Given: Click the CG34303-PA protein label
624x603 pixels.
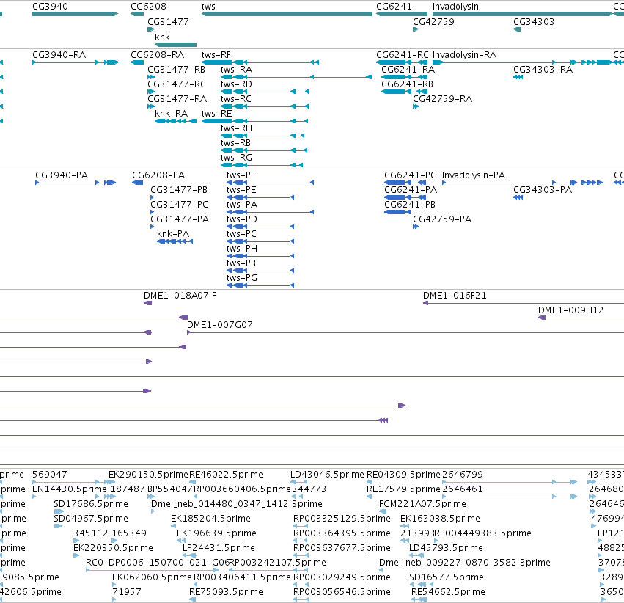Looking at the screenshot, I should pos(543,190).
